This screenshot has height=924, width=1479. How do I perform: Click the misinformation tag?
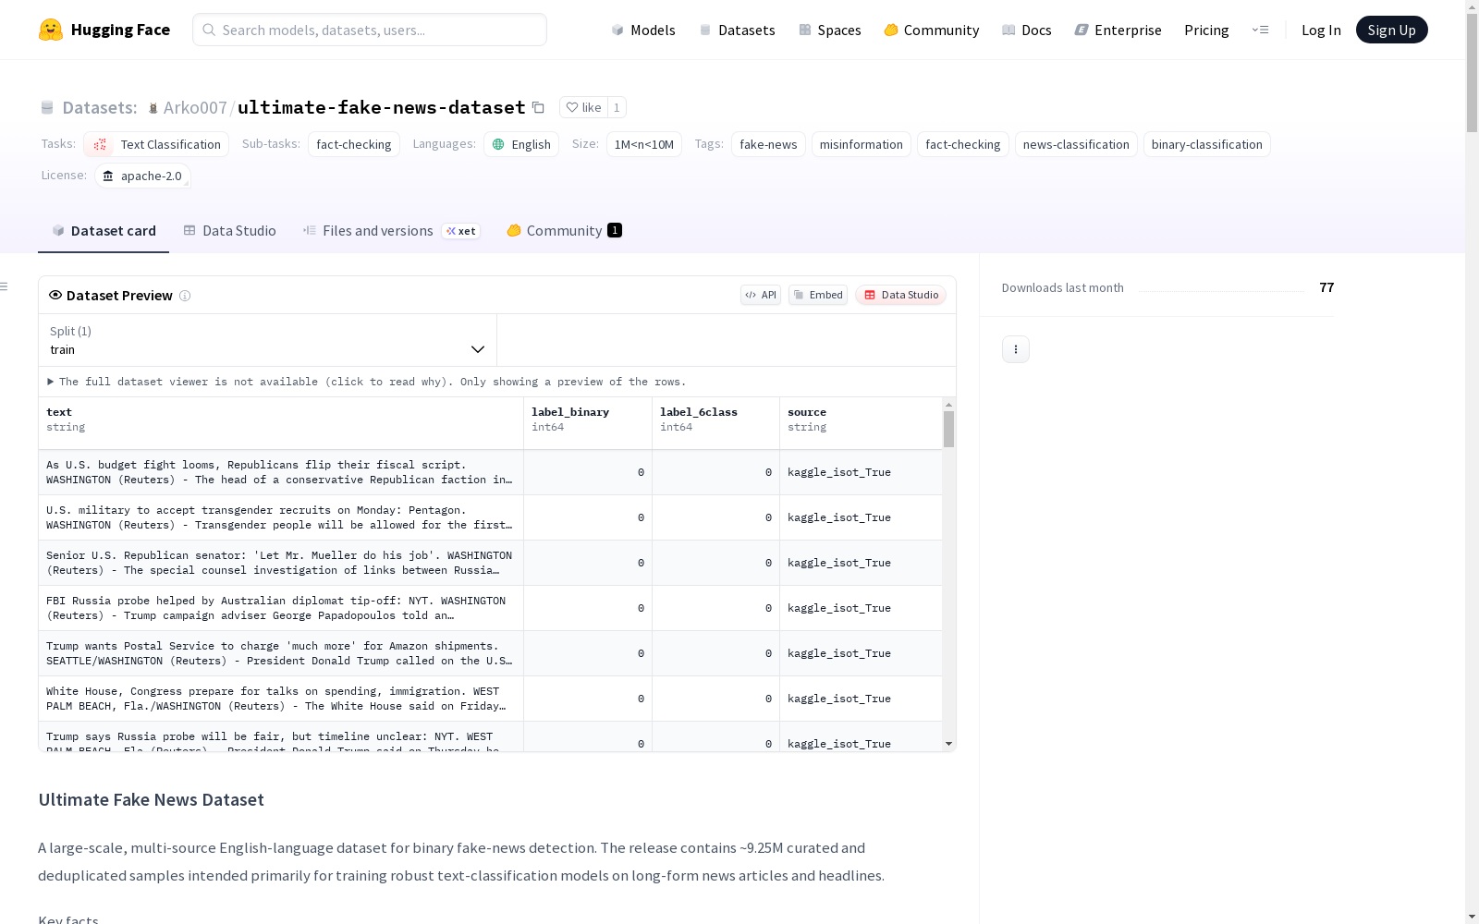click(x=862, y=144)
